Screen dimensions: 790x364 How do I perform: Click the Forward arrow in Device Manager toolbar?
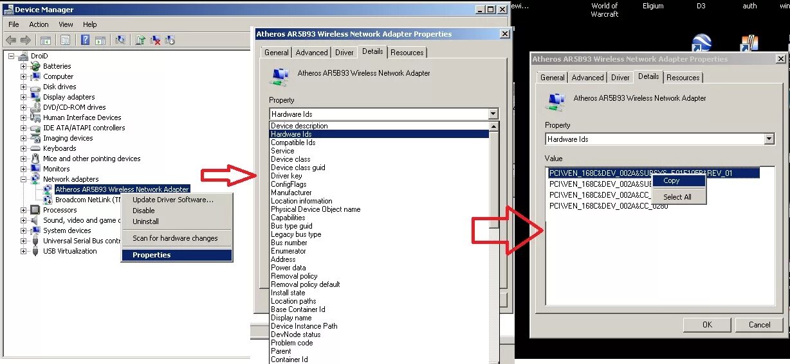[x=26, y=40]
